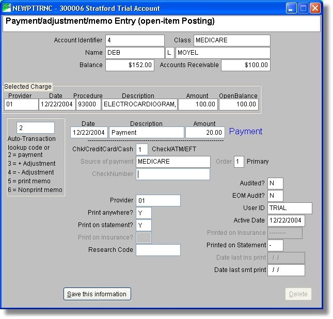This screenshot has height=319, width=333.
Task: Click the User ID field TRIAL
Action: (290, 208)
